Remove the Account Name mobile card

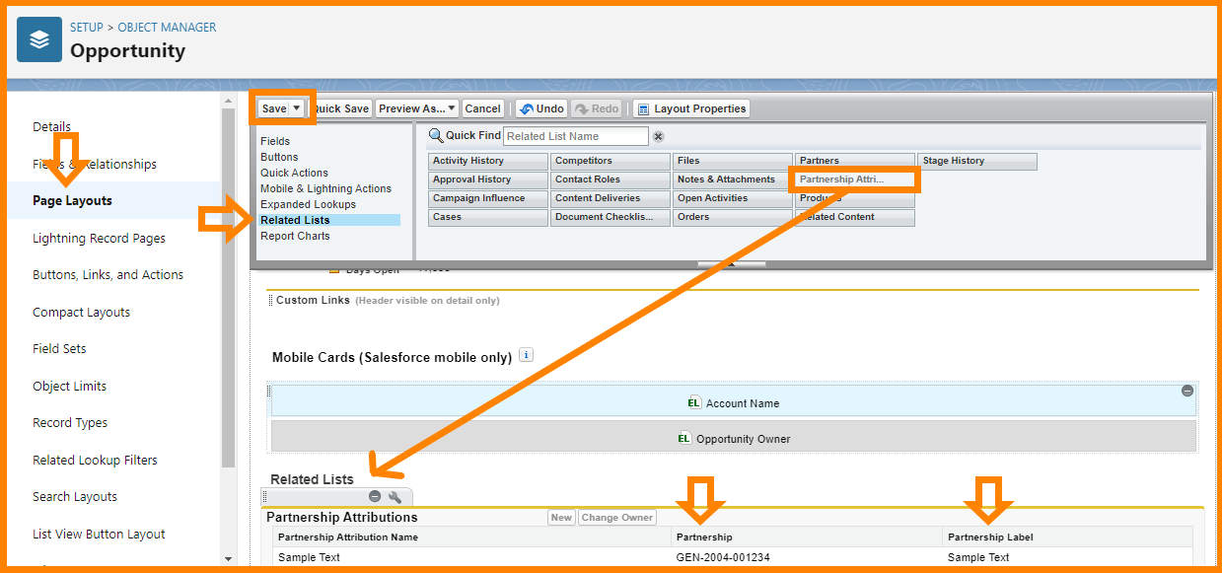click(x=1187, y=392)
